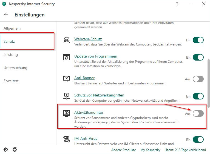The height and width of the screenshot is (154, 210).
Task: Click the Schutz vor Netzwerkangriffen icon
Action: point(67,96)
